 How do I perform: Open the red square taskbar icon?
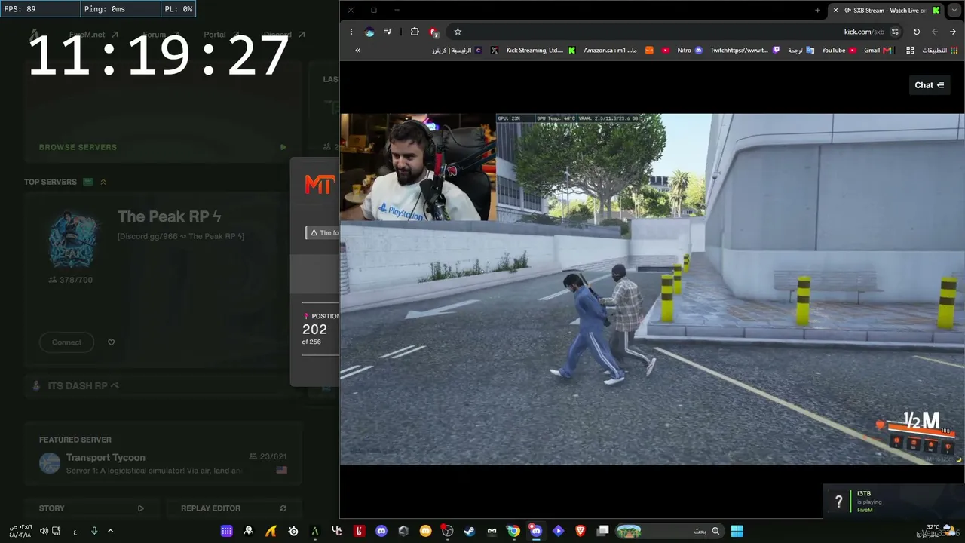pyautogui.click(x=360, y=531)
